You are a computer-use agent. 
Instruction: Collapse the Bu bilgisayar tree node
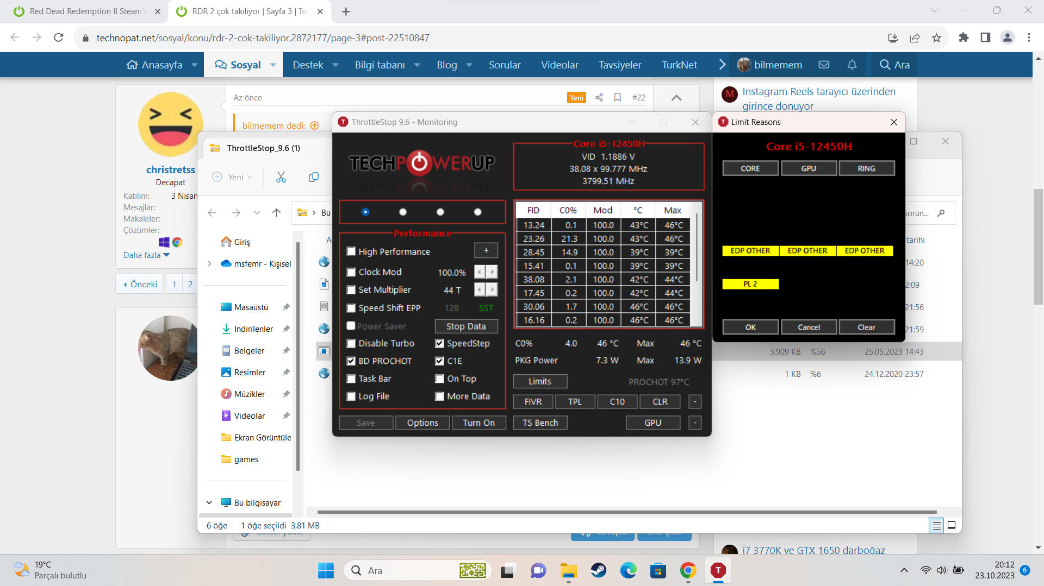209,502
